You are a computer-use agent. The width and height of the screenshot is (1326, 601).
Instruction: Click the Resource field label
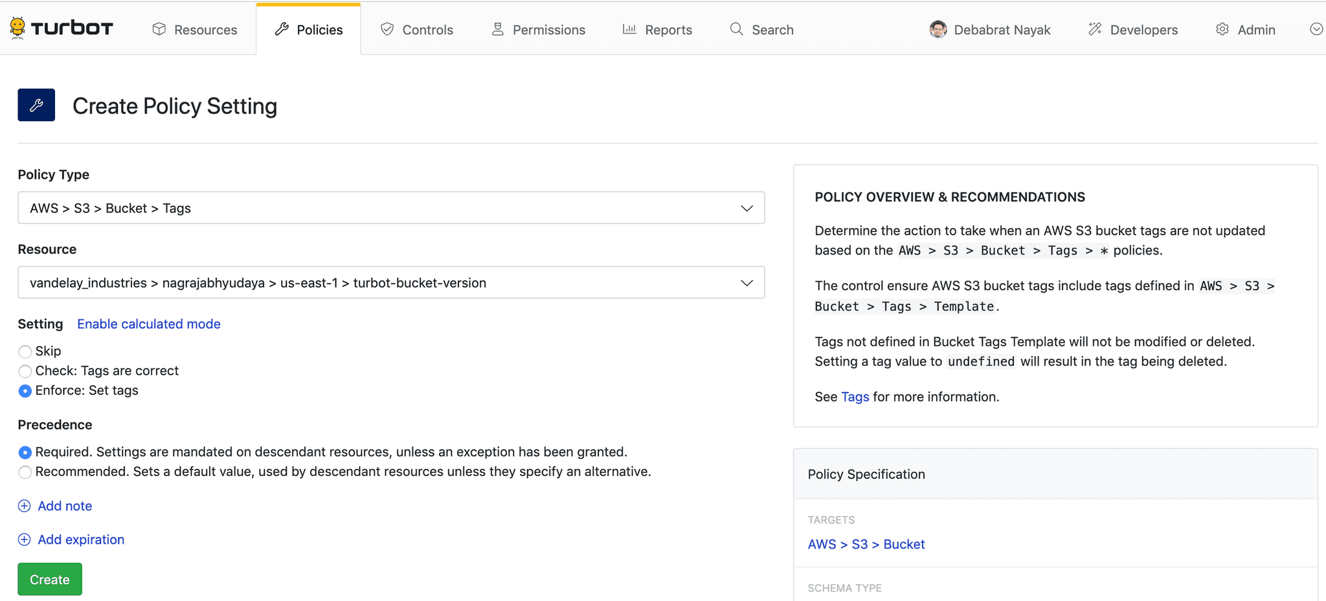coord(47,249)
